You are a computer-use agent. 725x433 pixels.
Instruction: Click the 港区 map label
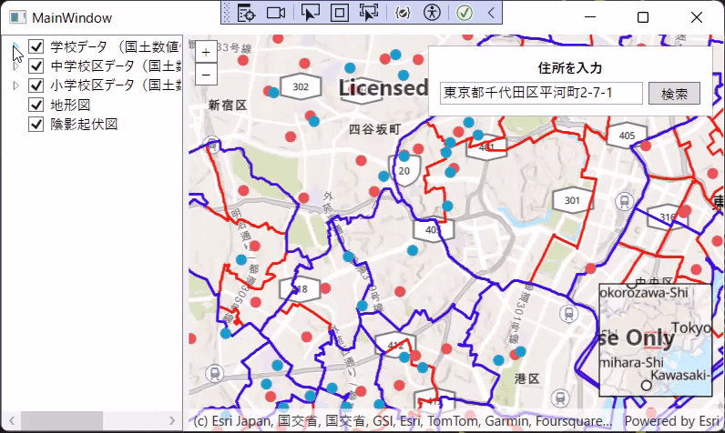pyautogui.click(x=527, y=379)
